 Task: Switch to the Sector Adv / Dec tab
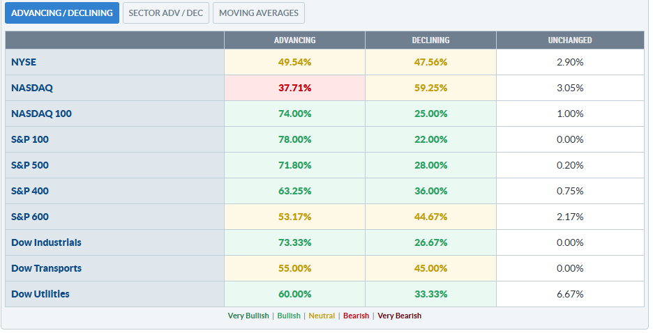166,13
